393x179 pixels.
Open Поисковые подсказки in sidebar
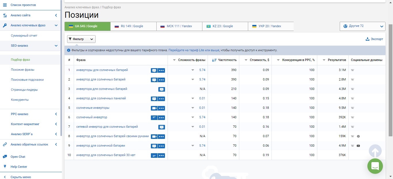[x=27, y=80]
